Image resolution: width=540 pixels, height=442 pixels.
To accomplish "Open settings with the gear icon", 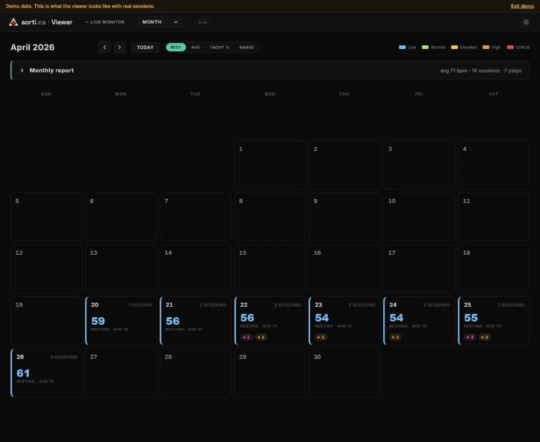I will point(526,22).
